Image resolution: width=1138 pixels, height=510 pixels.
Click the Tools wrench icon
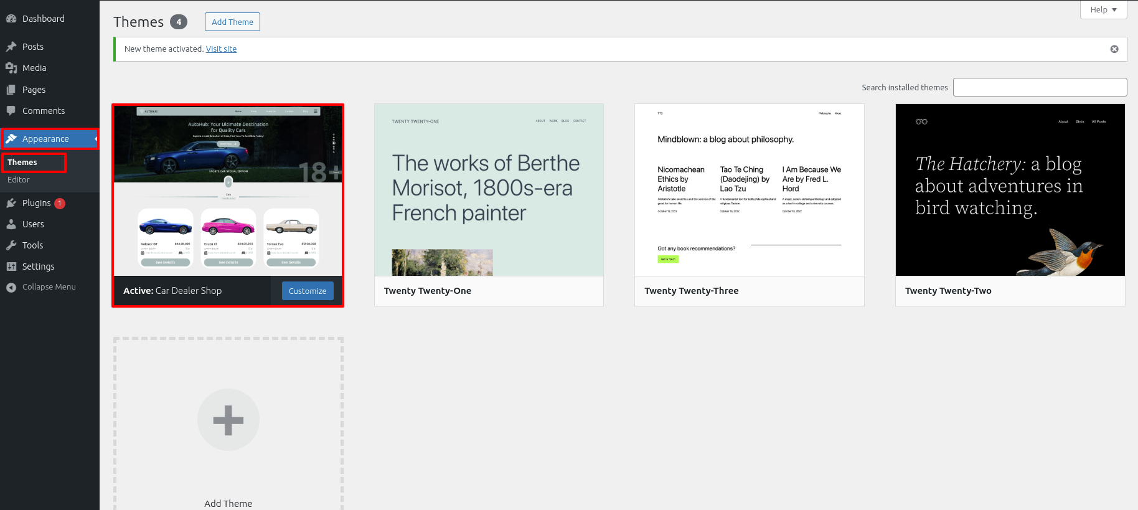point(11,245)
